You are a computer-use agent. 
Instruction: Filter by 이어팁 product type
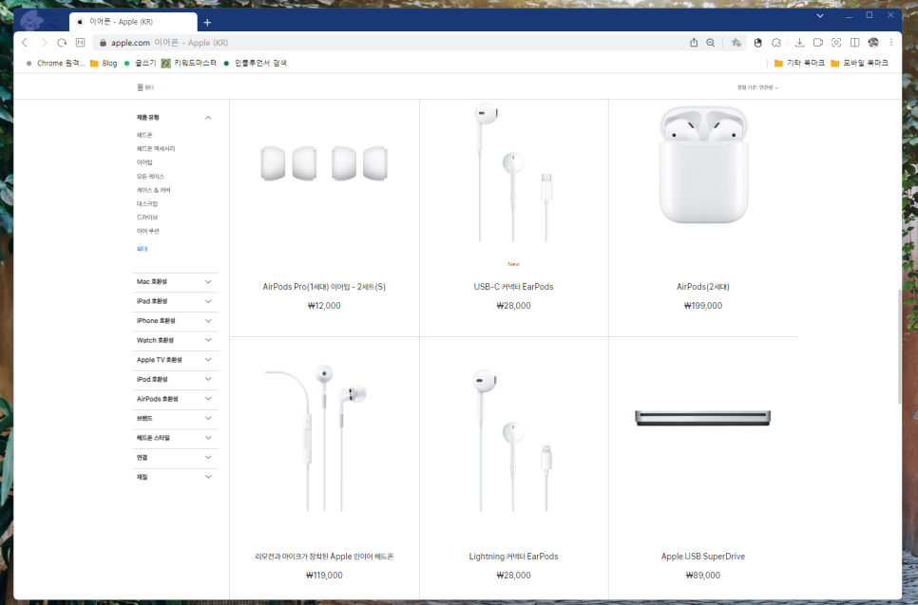point(144,162)
